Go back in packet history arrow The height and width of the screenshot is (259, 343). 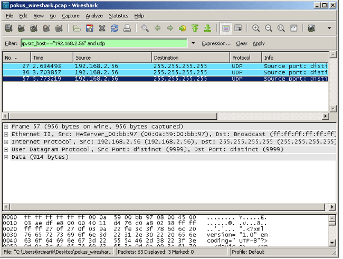click(157, 28)
